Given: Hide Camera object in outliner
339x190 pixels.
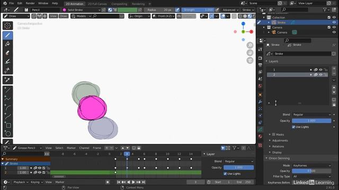Looking at the screenshot, I should pyautogui.click(x=334, y=32).
